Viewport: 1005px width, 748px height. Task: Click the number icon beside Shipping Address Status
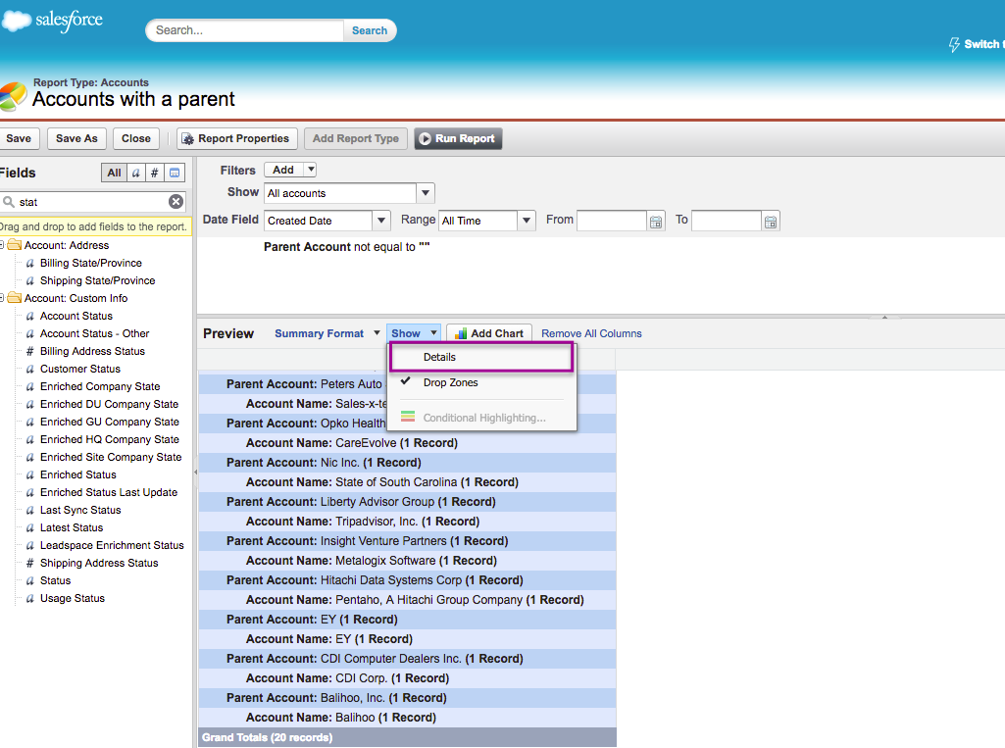point(29,563)
